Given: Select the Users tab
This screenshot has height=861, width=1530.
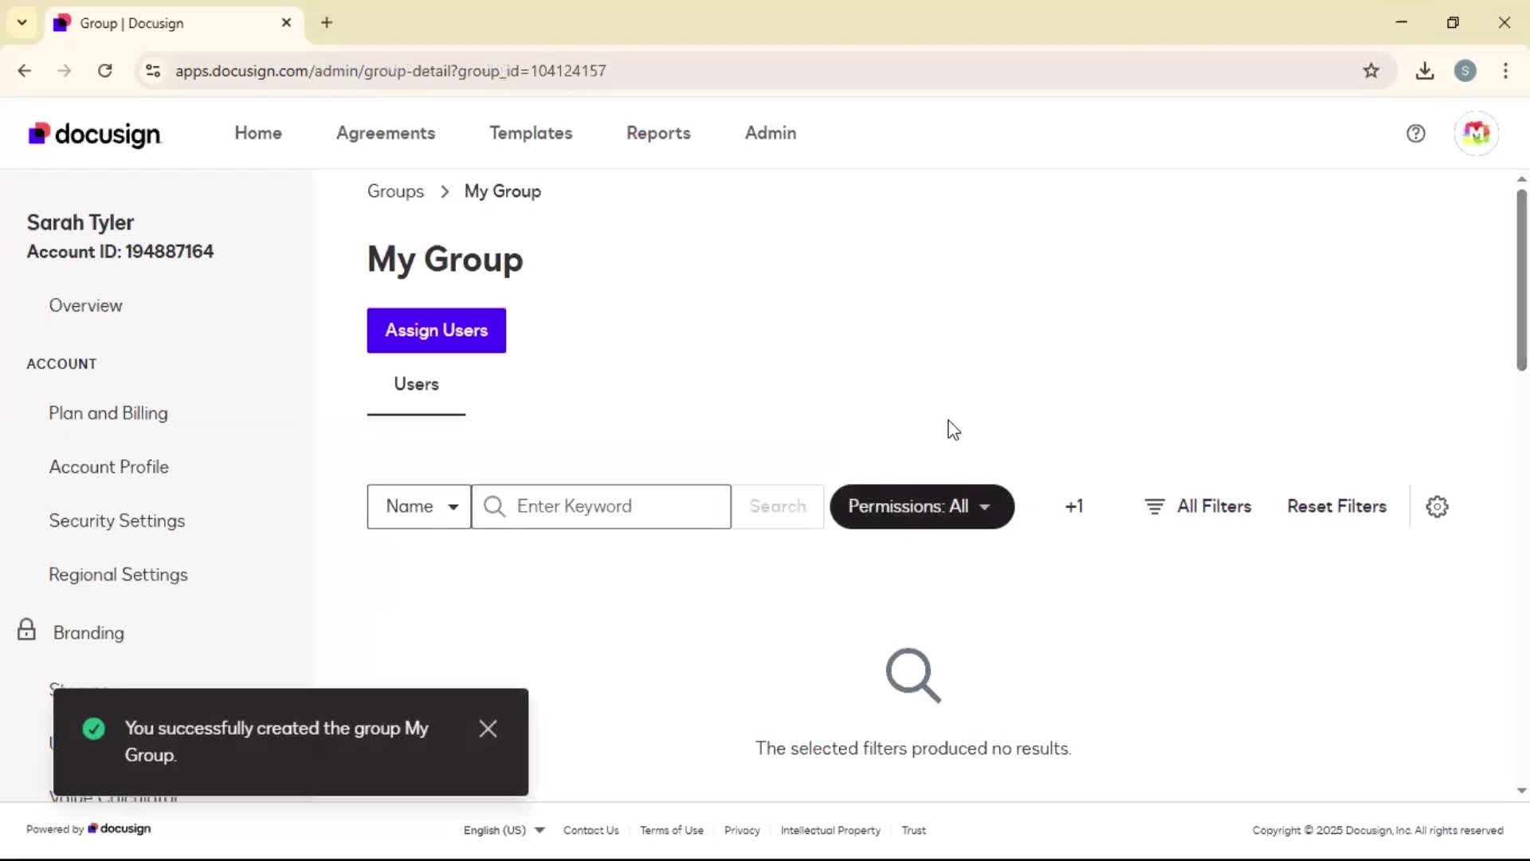Looking at the screenshot, I should point(416,384).
